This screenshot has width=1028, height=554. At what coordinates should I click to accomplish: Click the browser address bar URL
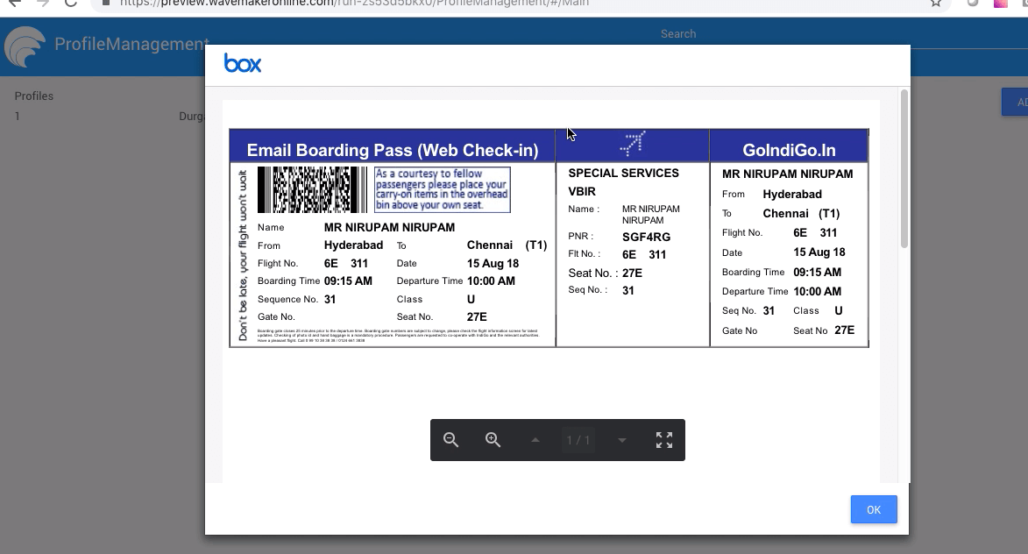[x=351, y=4]
